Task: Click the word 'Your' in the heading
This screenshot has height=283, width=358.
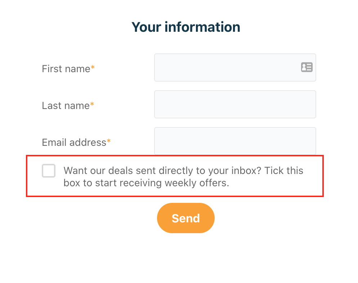Action: [146, 27]
